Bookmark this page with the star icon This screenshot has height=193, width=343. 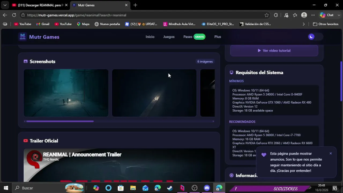[267, 15]
